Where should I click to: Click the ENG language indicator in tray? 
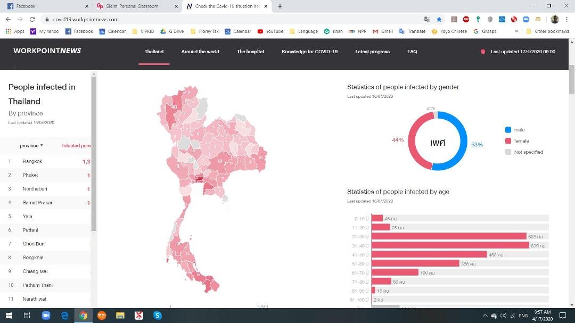point(523,316)
